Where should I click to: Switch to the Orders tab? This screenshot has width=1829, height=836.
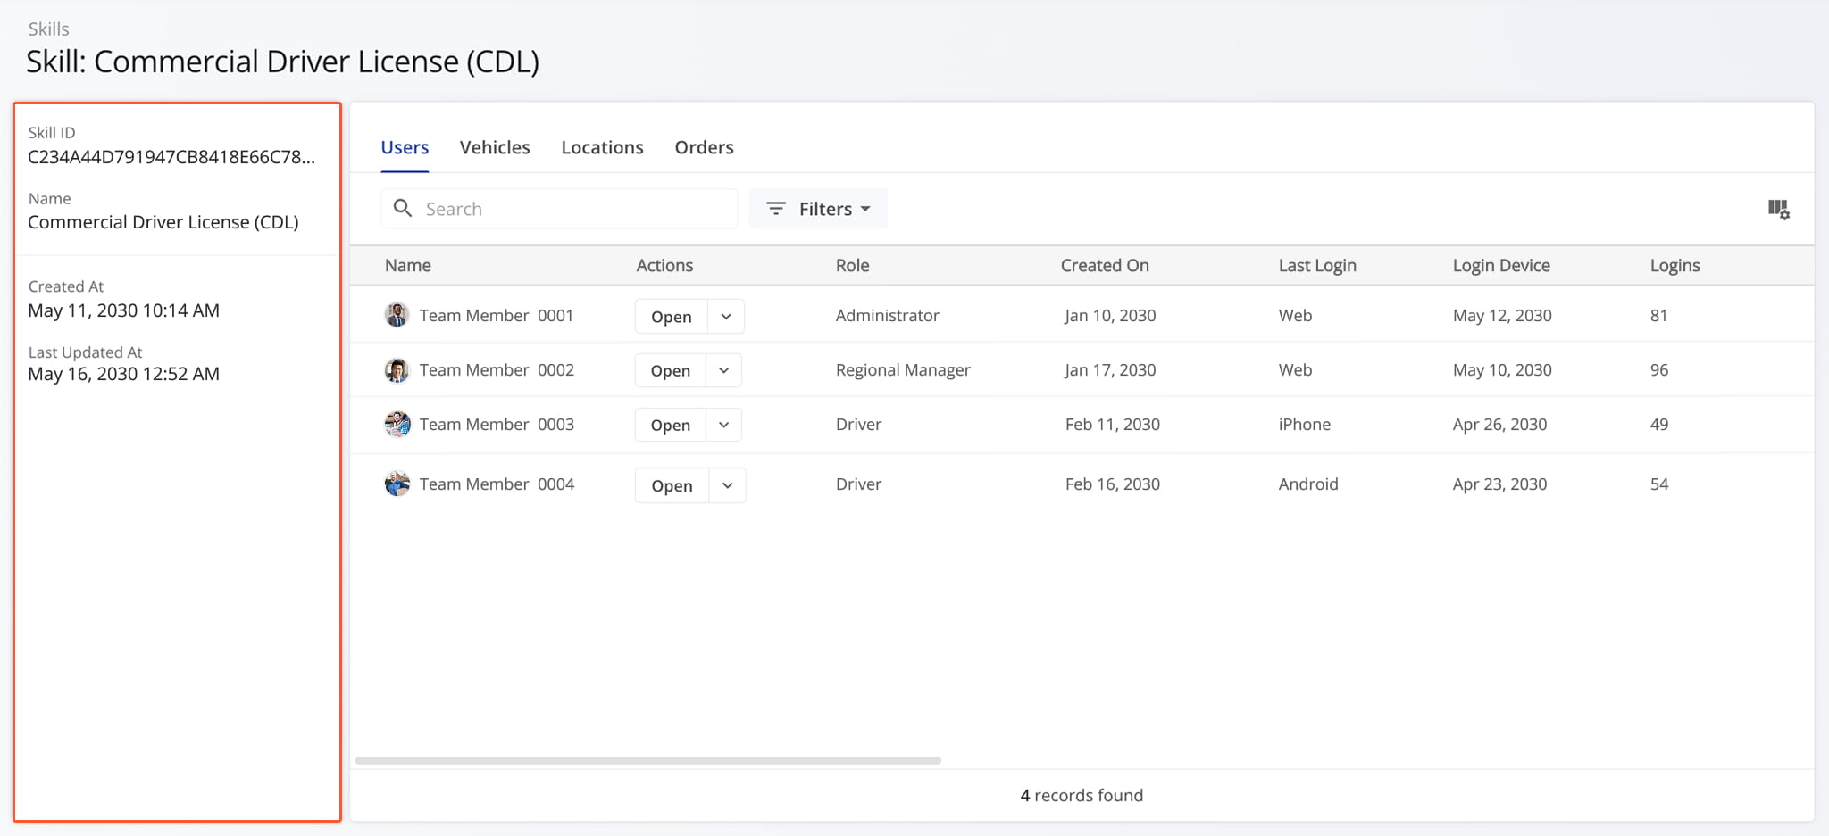click(x=704, y=147)
